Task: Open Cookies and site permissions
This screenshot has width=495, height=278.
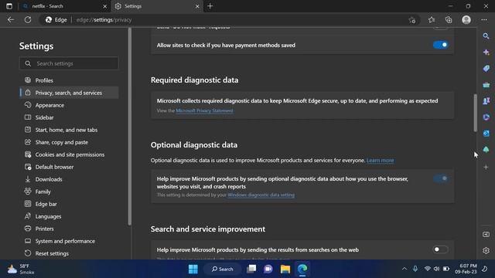Action: click(69, 154)
